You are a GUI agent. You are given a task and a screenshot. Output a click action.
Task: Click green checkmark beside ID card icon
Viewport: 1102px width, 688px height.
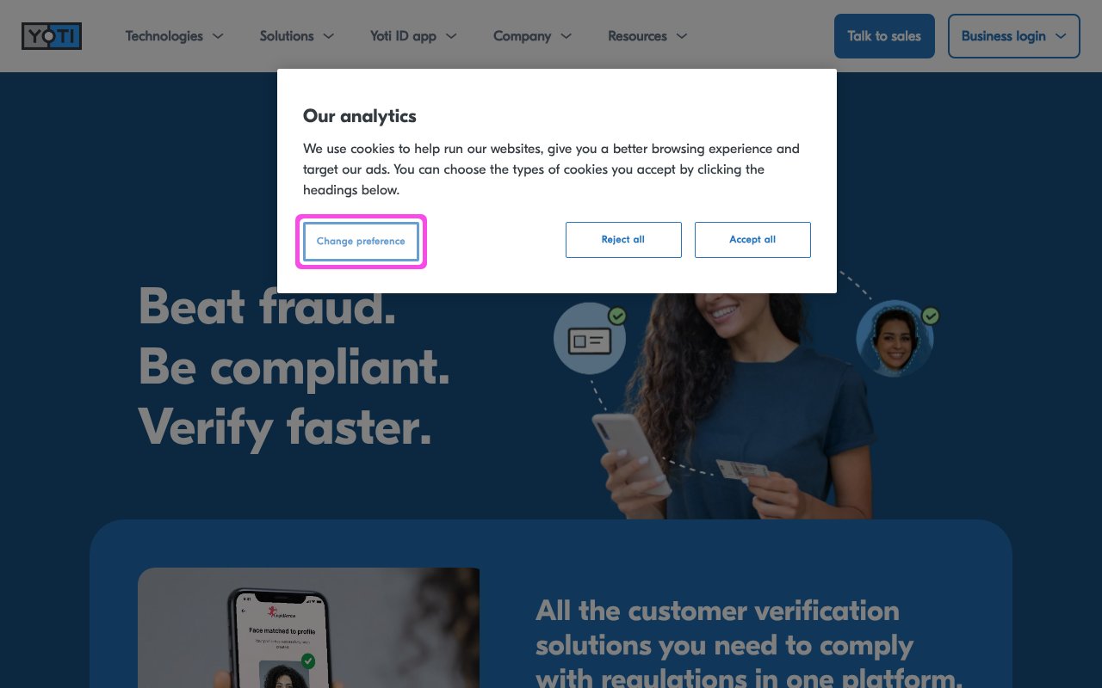(x=617, y=316)
